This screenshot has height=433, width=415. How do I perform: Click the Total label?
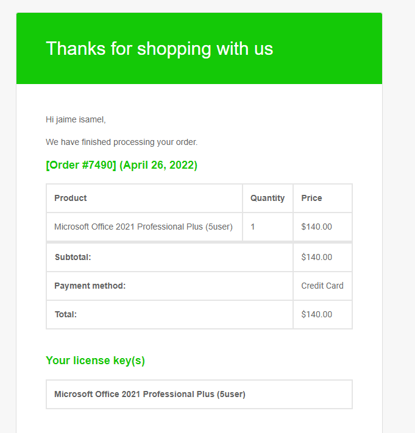tap(65, 314)
